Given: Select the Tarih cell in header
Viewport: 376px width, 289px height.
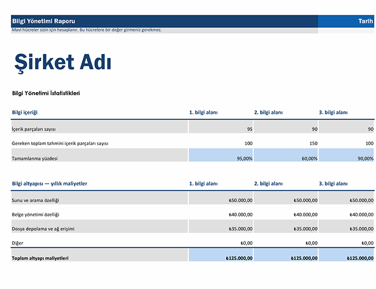Looking at the screenshot, I should click(x=365, y=21).
